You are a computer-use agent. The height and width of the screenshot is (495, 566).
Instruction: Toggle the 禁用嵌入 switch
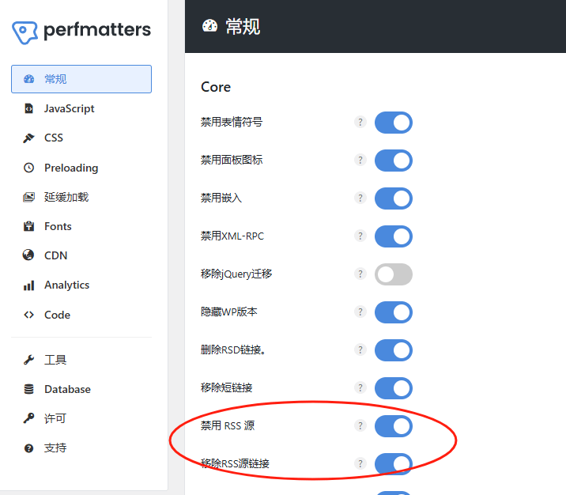[394, 198]
